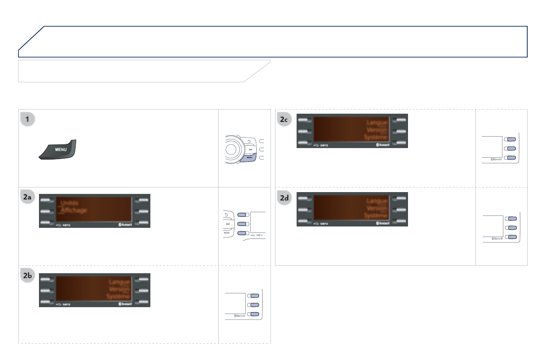Click the back arrow key in the step 1 dial diagram
Viewport: 546px width, 364px height.
click(x=249, y=141)
